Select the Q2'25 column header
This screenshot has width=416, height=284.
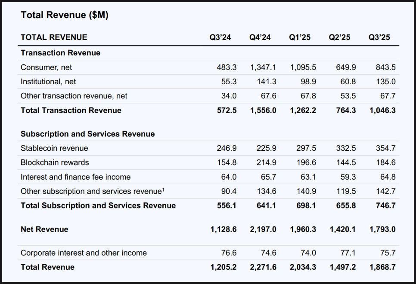point(339,37)
